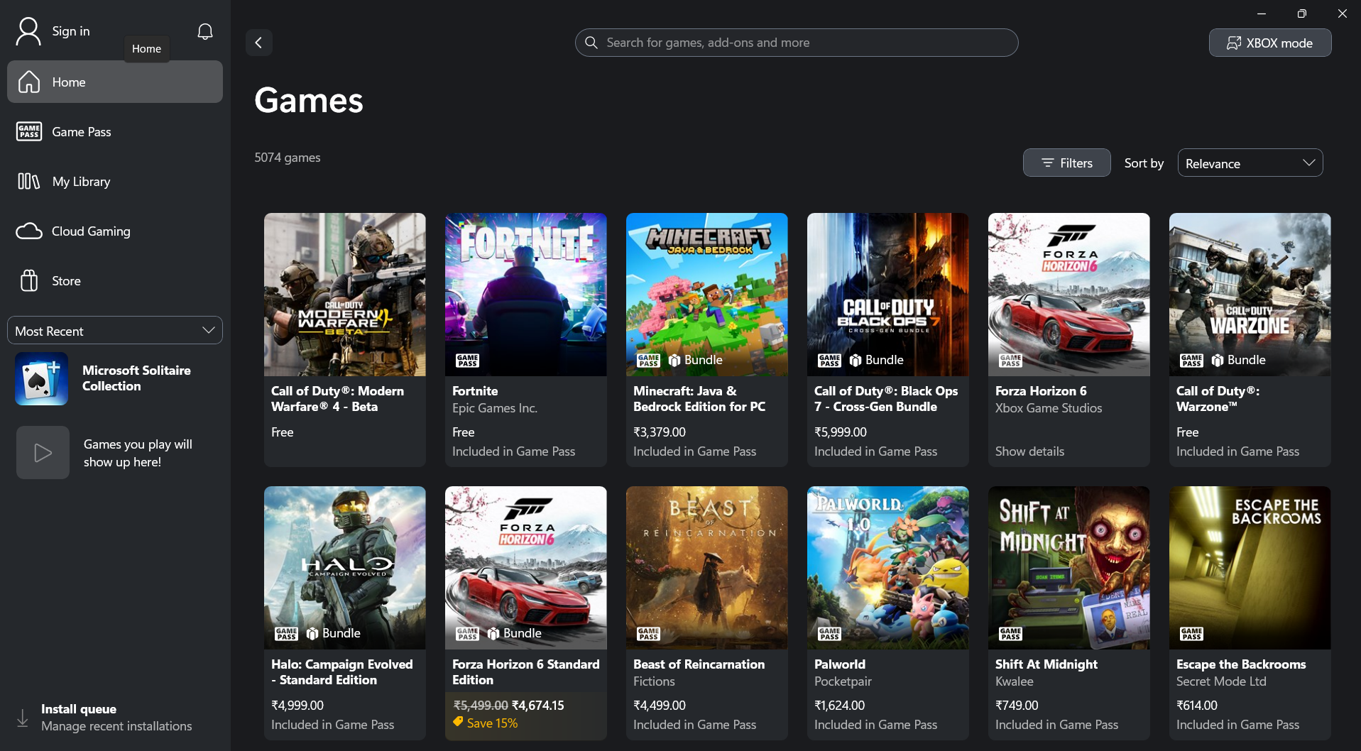Open Black Ops 7 cover art

(x=888, y=295)
